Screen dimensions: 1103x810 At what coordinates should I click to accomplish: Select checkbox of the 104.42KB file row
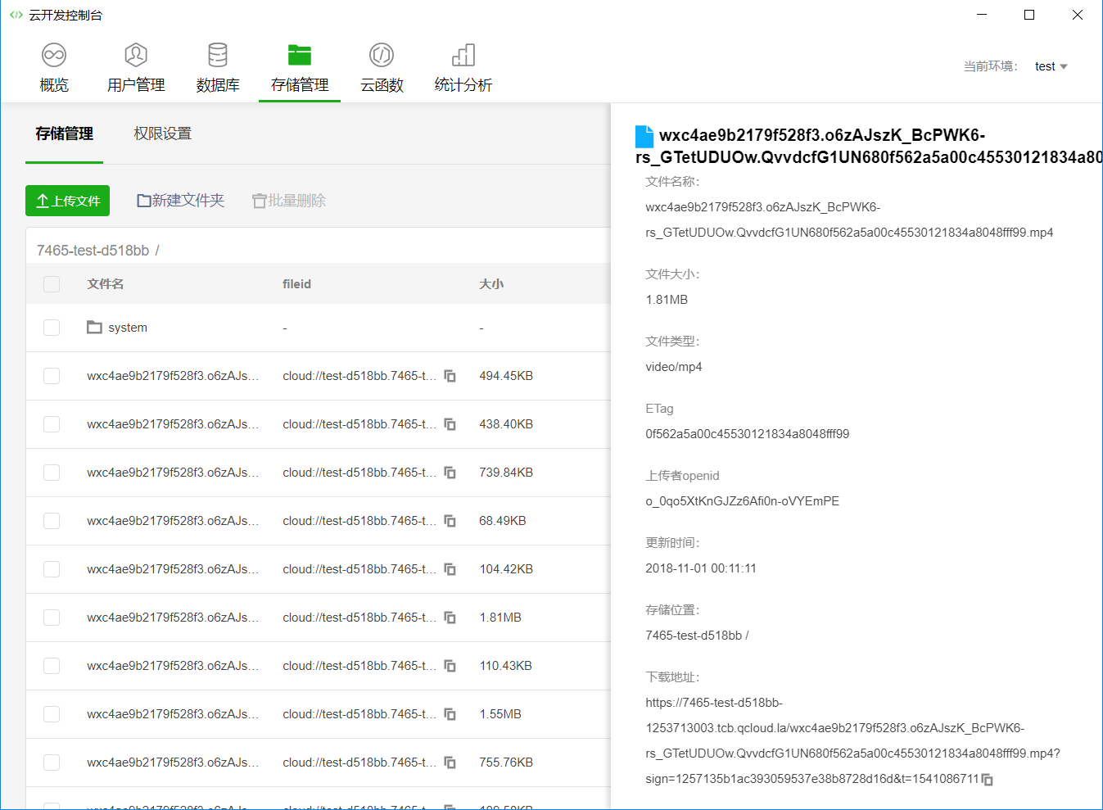(52, 569)
